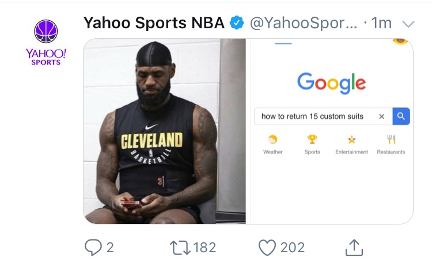Click the Google logo

pyautogui.click(x=331, y=83)
